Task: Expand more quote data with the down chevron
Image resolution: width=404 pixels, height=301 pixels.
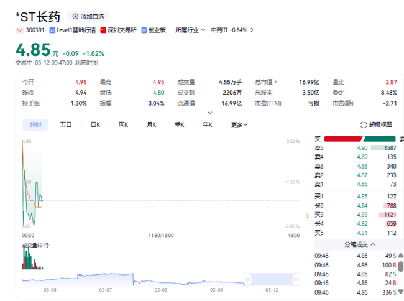Action: (x=209, y=113)
